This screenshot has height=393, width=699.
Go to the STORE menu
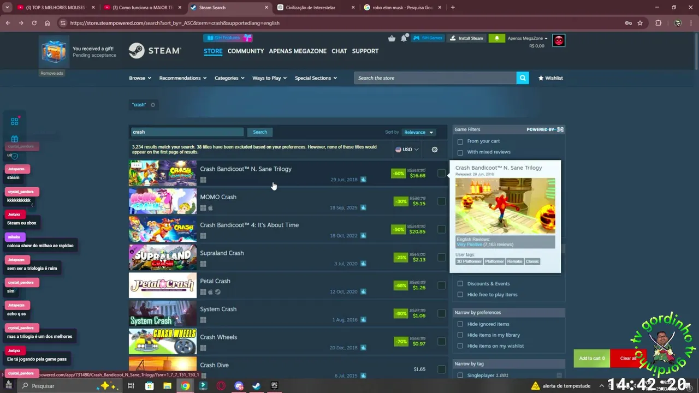(213, 51)
